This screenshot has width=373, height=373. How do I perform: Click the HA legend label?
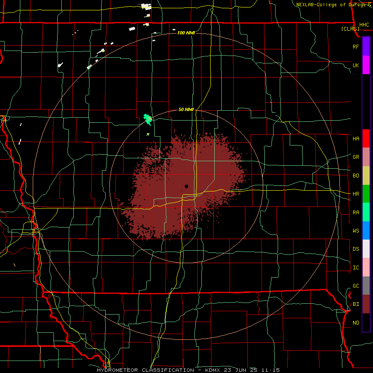(x=356, y=139)
